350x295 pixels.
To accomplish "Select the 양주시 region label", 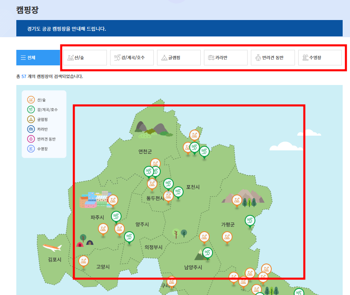I will click(x=142, y=224).
